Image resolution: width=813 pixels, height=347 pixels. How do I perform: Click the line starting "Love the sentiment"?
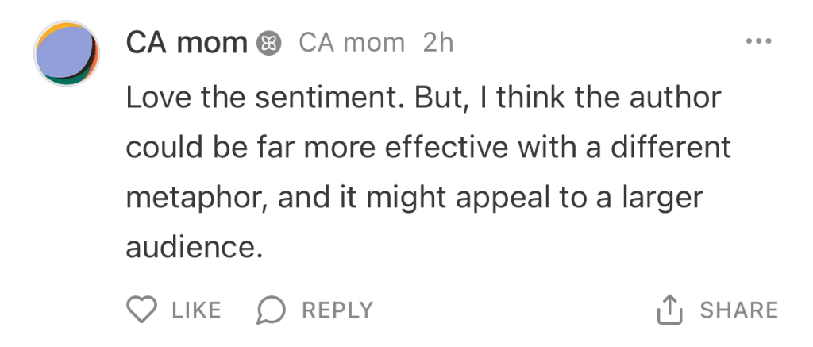(x=423, y=98)
